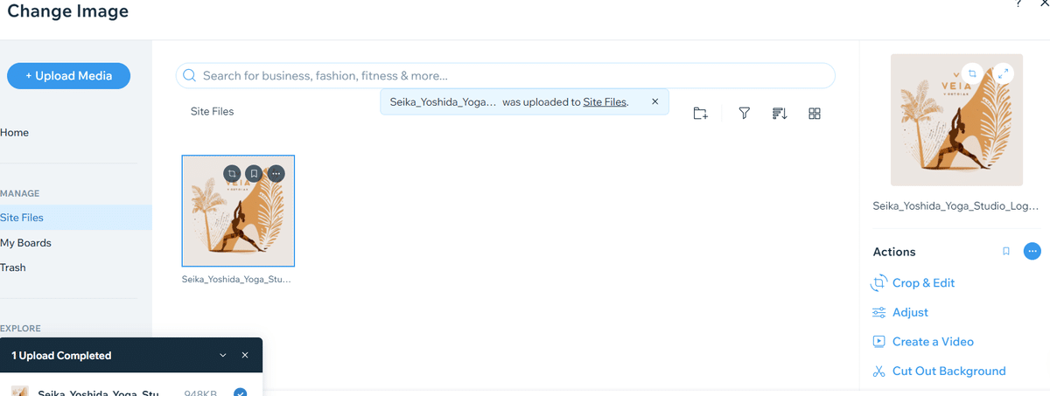
Task: Open help question mark icon
Action: tap(1019, 4)
